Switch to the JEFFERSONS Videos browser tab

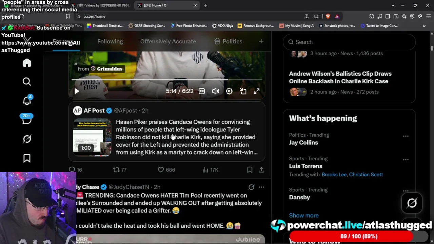coord(100,5)
